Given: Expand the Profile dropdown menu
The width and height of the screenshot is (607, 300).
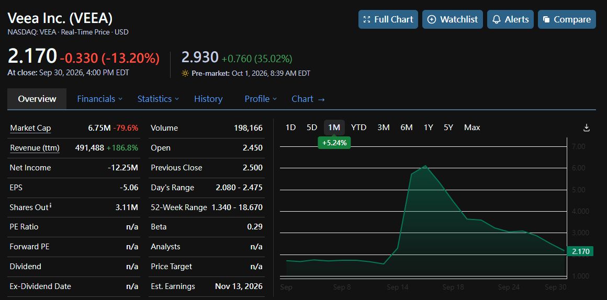Looking at the screenshot, I should click(261, 99).
